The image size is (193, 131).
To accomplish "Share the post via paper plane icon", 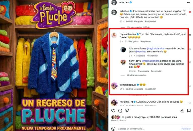I will pos(127,111).
